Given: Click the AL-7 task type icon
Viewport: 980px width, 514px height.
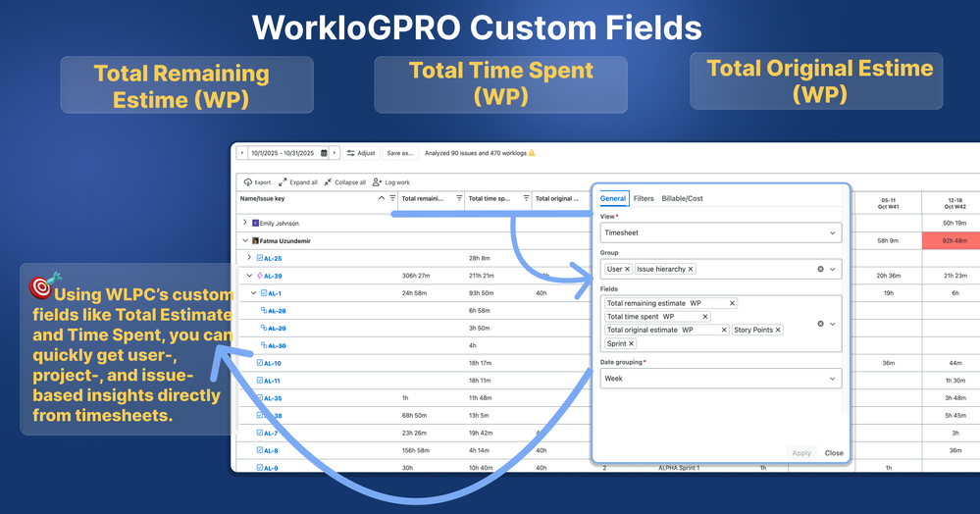Looking at the screenshot, I should [260, 433].
